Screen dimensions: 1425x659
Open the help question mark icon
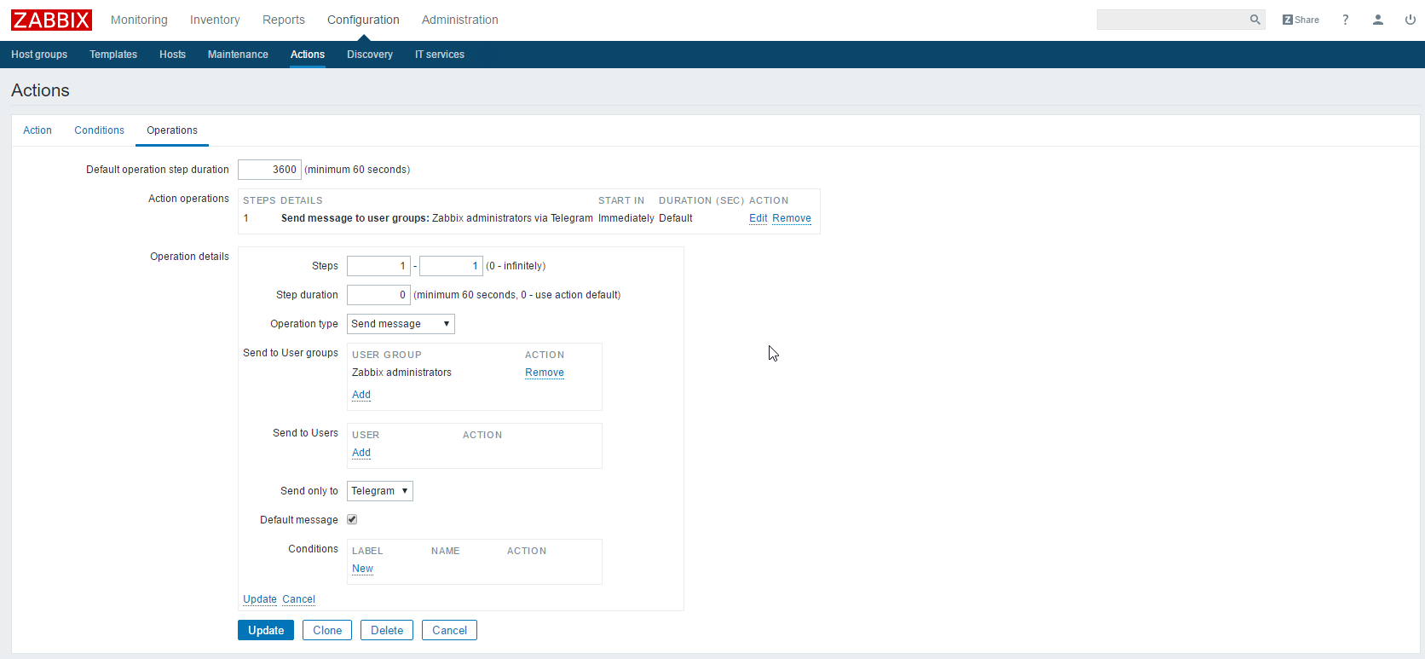(1346, 20)
